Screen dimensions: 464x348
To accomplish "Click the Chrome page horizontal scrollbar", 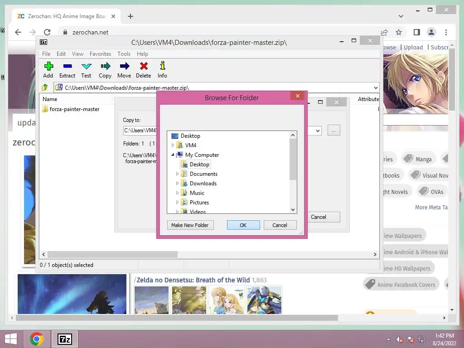I will click(177, 318).
